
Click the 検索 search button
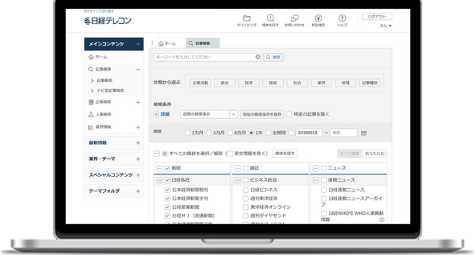click(273, 57)
